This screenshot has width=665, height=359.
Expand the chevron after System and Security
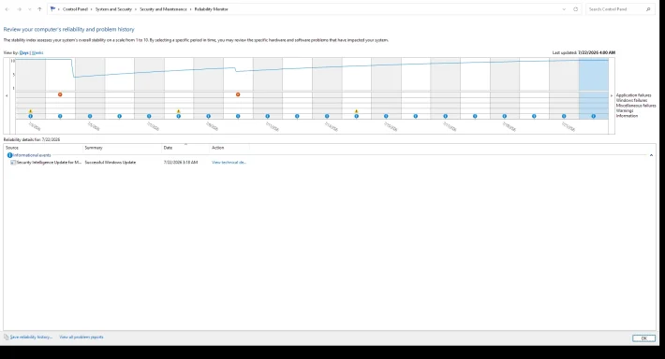(136, 9)
